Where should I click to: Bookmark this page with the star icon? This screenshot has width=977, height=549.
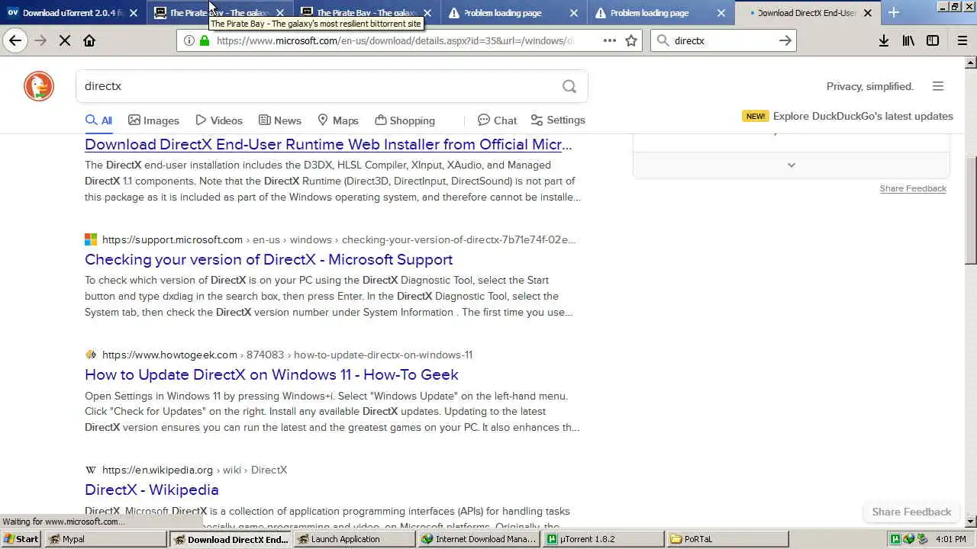pyautogui.click(x=631, y=40)
